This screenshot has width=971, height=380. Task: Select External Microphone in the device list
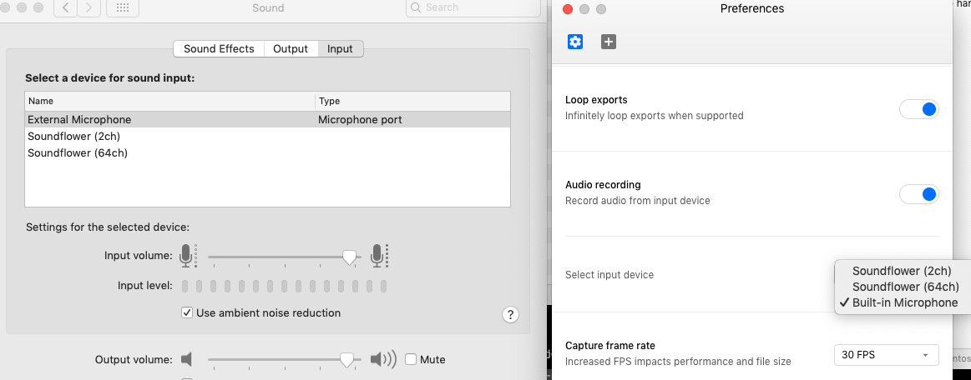point(267,119)
